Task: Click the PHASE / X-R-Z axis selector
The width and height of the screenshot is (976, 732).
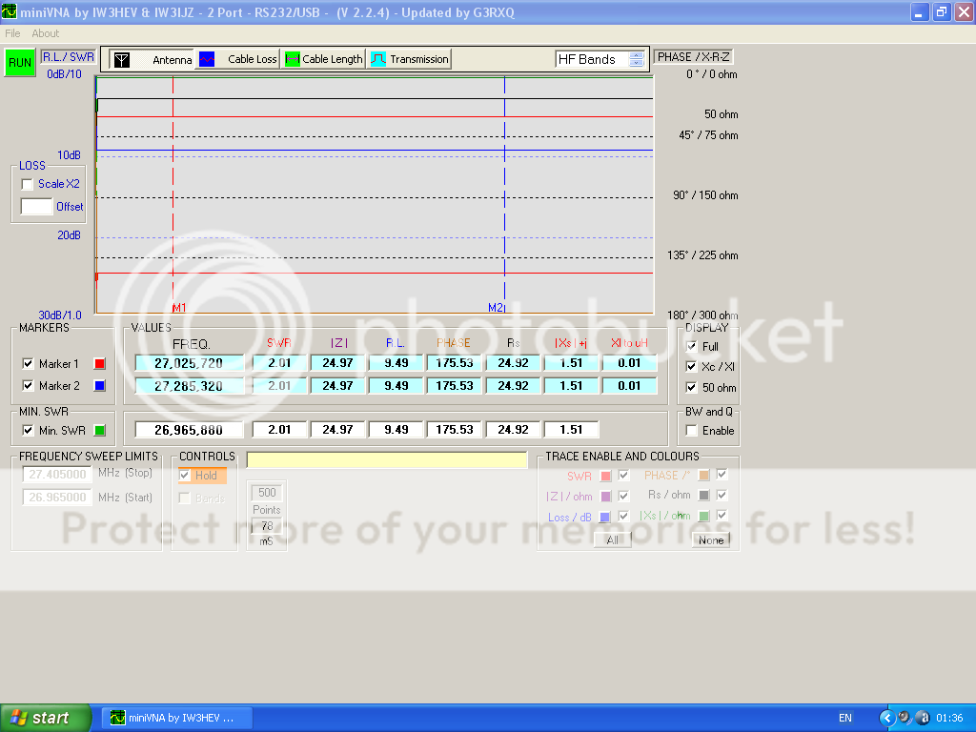Action: (693, 57)
